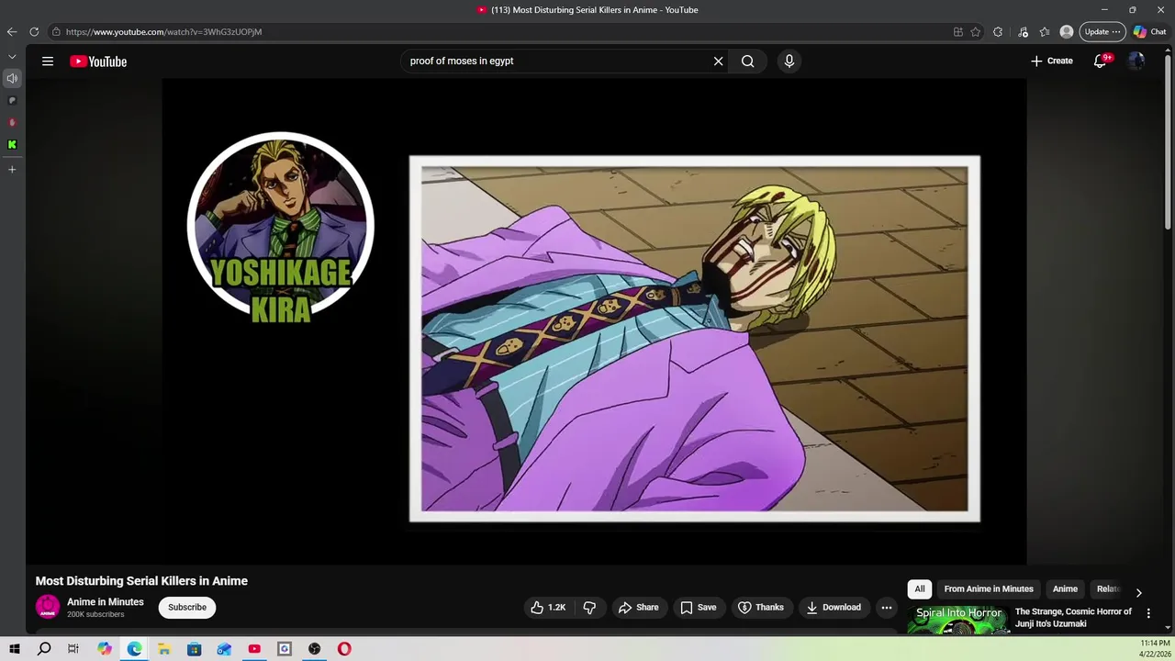The height and width of the screenshot is (661, 1175).
Task: Expand the vertical tabs chevron
Action: pyautogui.click(x=12, y=57)
